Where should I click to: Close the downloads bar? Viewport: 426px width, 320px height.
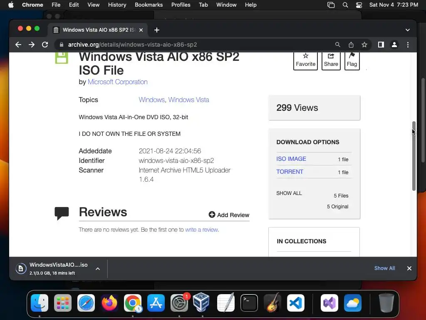(x=409, y=268)
